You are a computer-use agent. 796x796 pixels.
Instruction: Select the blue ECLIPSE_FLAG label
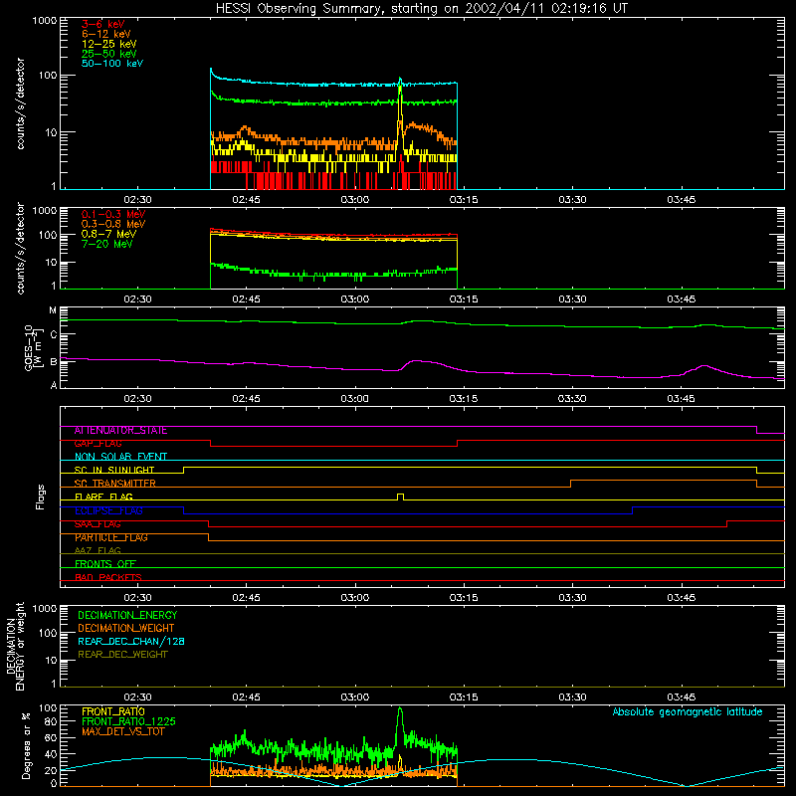108,510
